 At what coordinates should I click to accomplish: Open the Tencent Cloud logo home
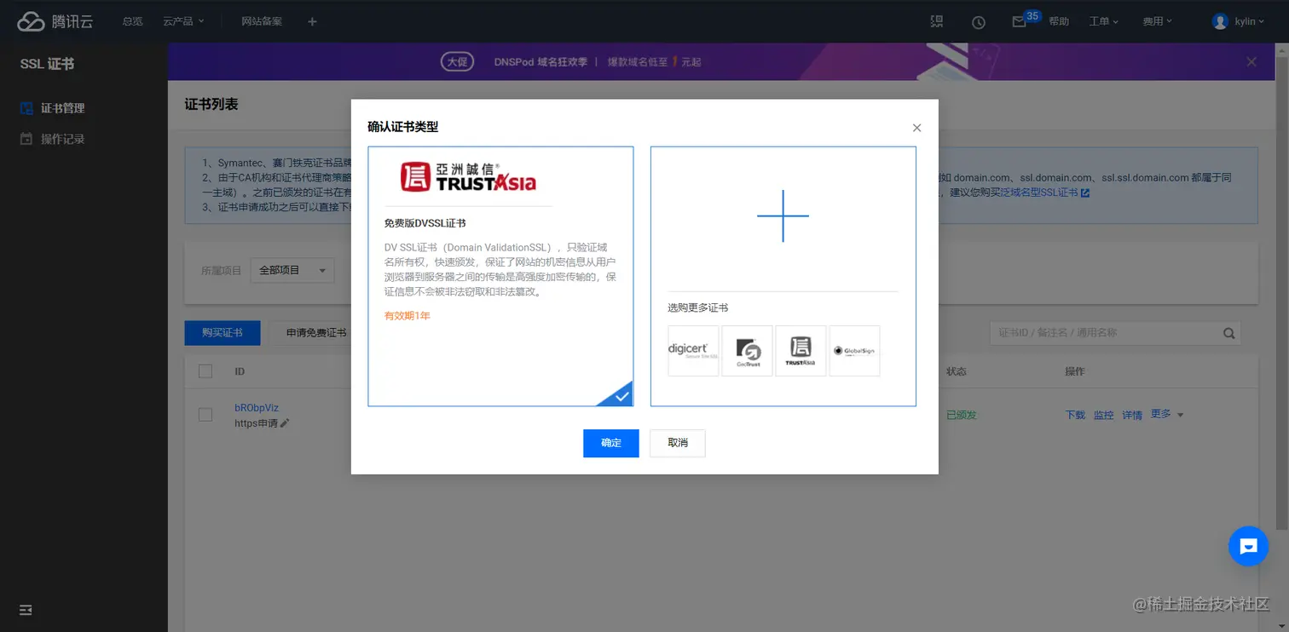coord(55,21)
